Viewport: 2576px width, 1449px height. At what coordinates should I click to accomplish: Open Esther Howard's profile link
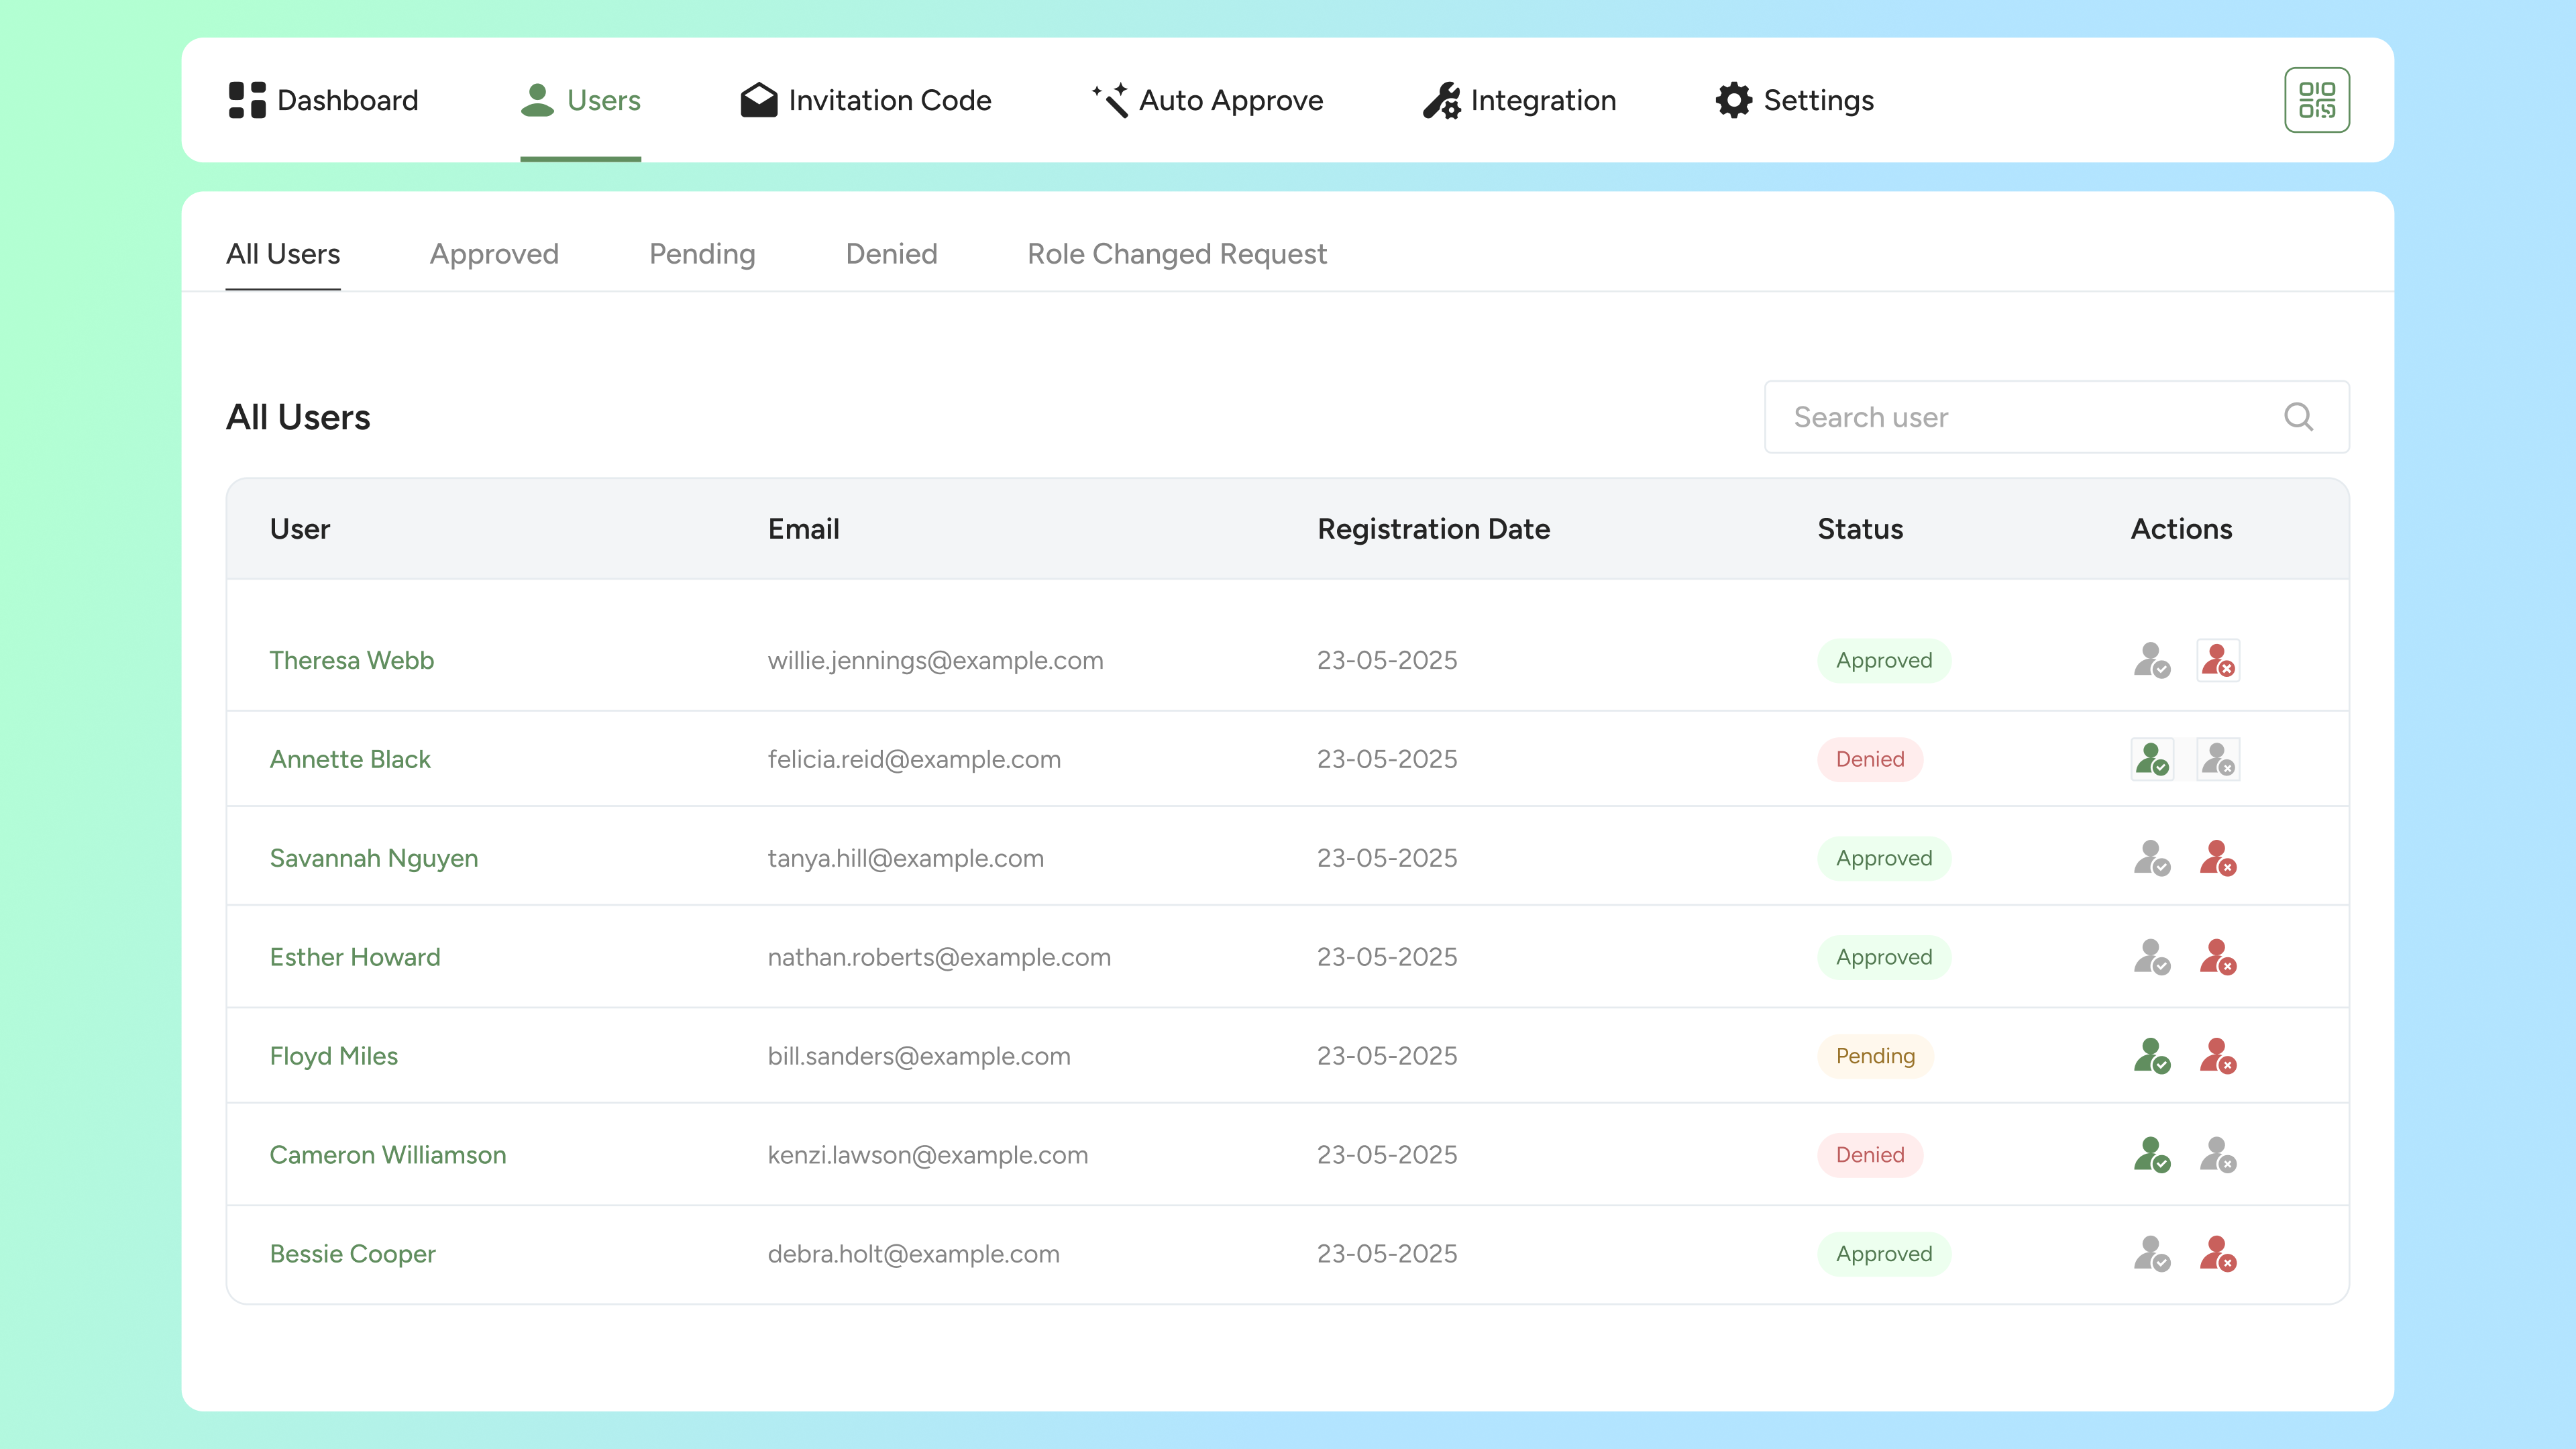[355, 957]
